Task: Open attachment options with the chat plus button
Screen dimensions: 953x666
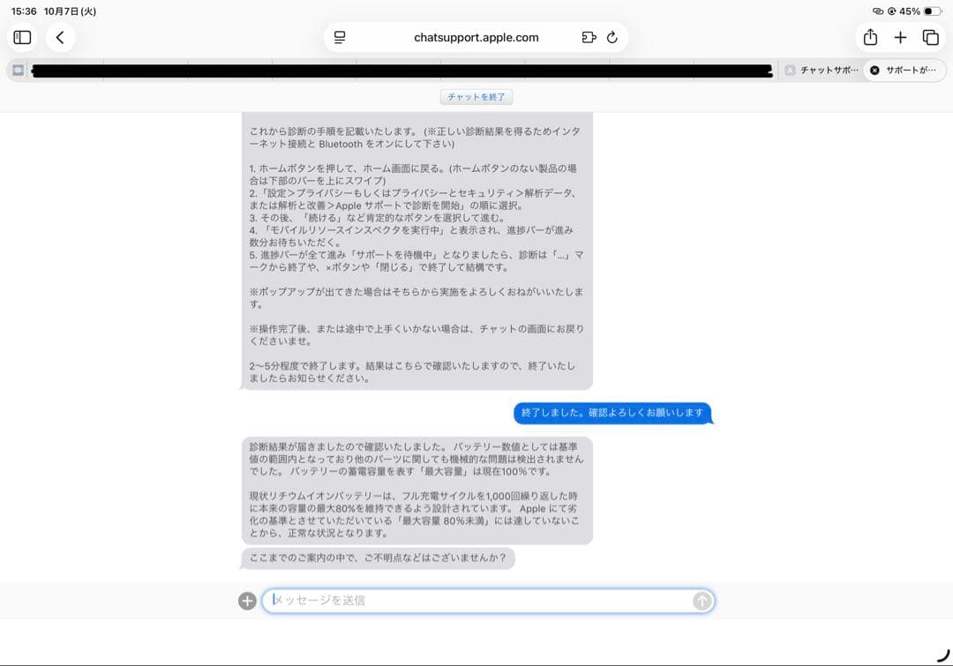Action: click(x=248, y=601)
